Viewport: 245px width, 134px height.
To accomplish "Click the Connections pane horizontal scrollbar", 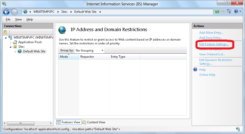I will pos(28,123).
